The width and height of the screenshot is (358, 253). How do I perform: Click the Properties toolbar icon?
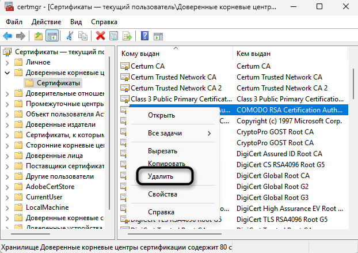tap(114, 36)
